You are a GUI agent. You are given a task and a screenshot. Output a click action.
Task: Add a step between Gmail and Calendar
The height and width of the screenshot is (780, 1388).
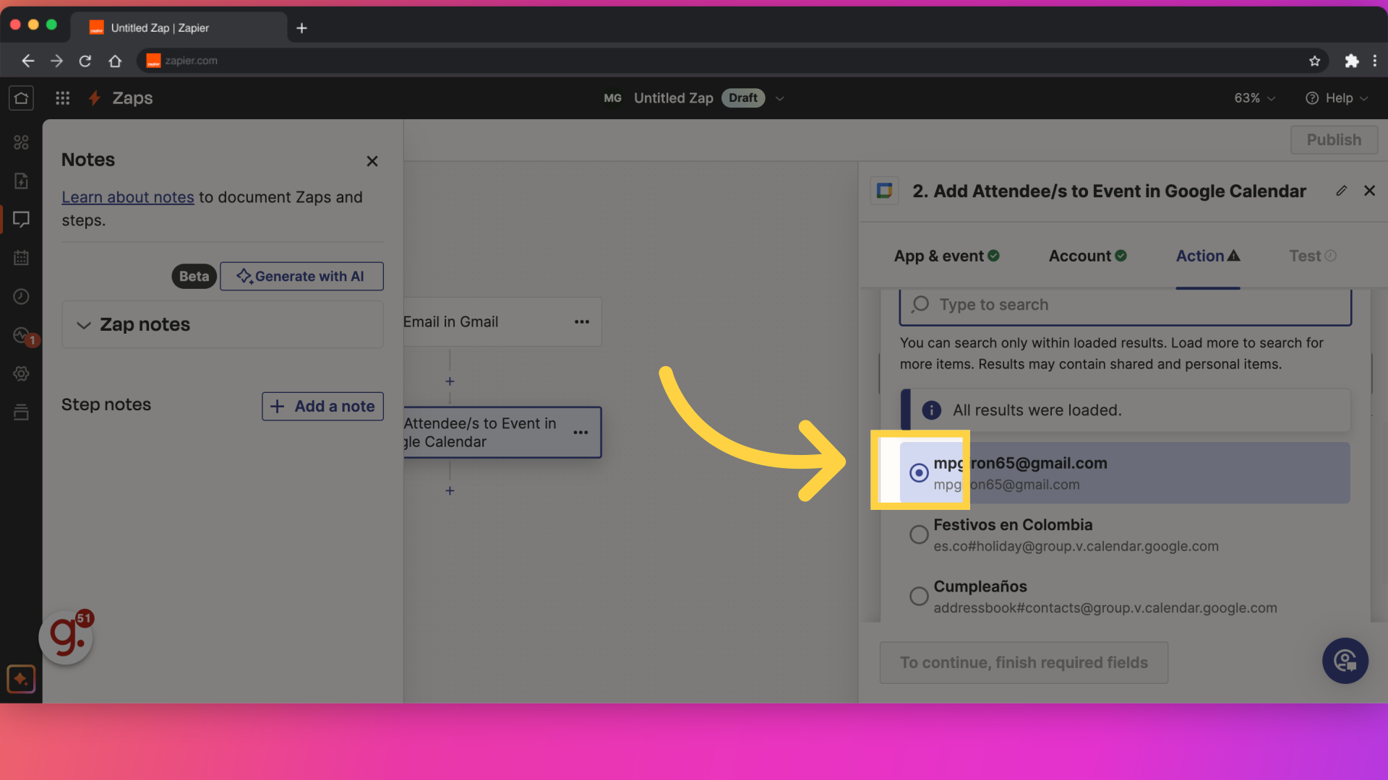[450, 381]
